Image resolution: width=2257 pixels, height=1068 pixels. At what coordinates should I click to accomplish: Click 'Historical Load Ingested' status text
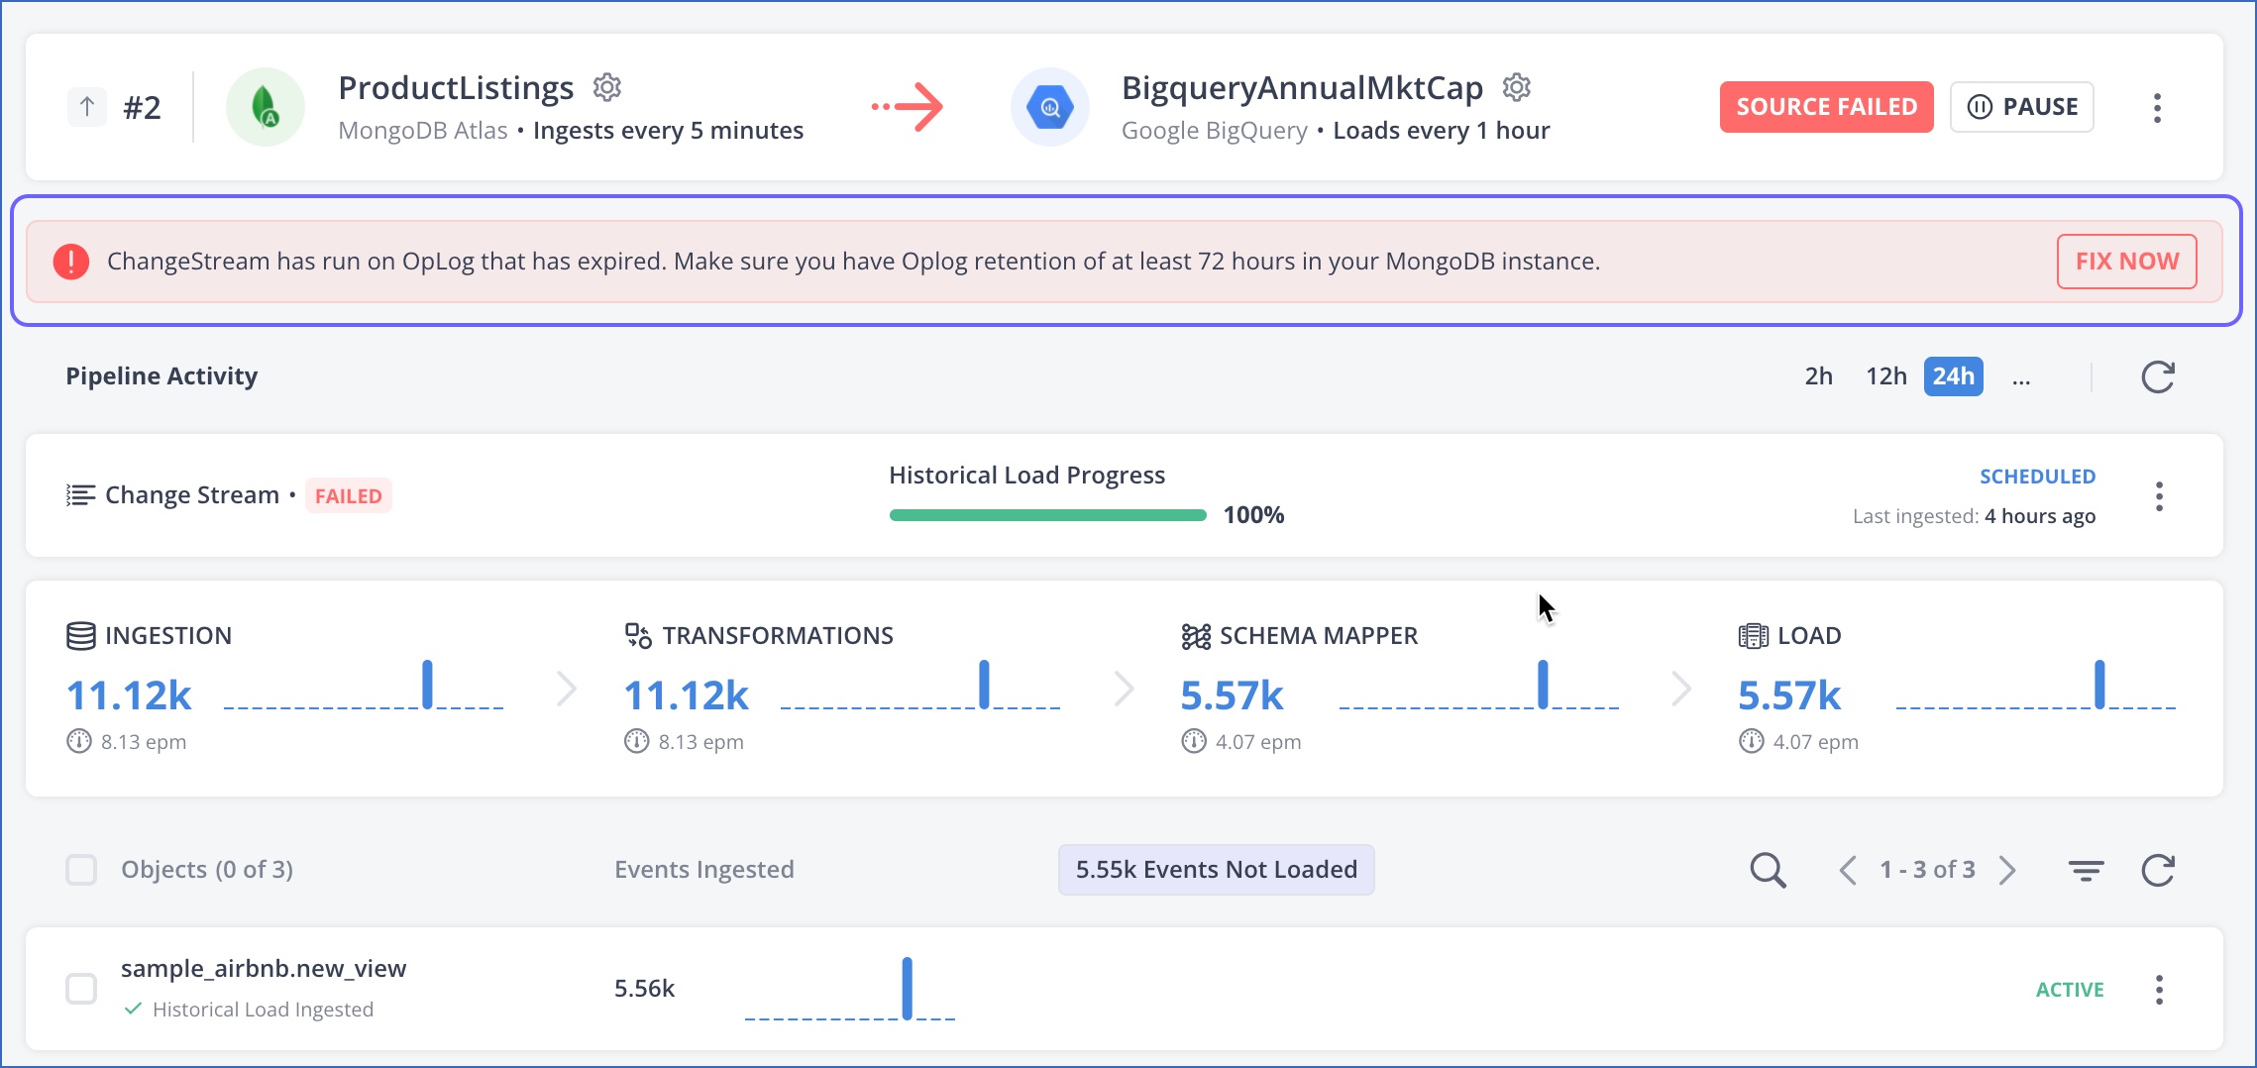(x=263, y=1010)
